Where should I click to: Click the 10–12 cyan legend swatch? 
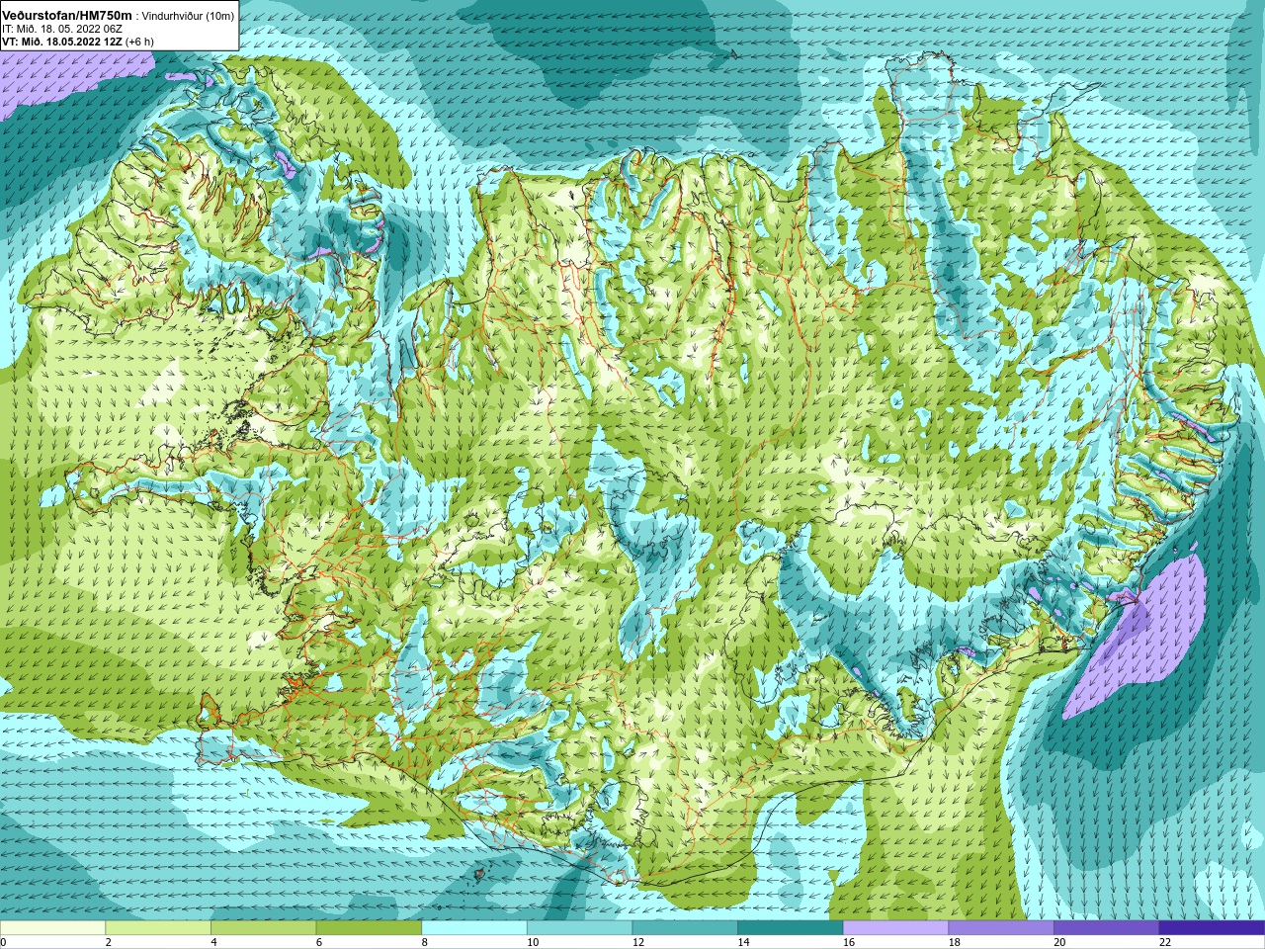point(579,928)
